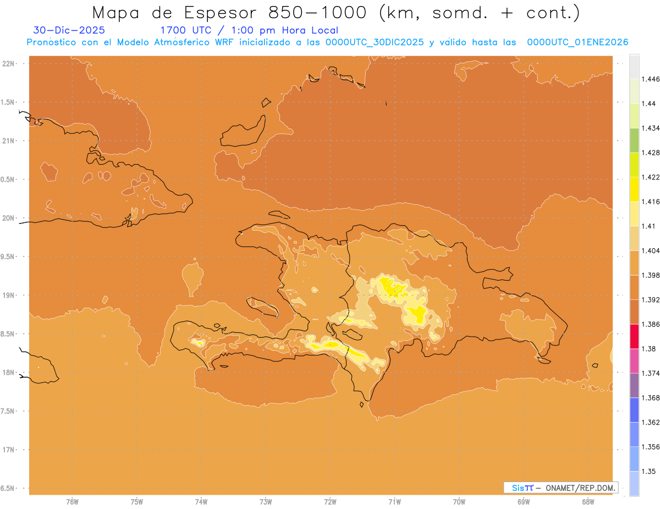Click the legend value 1.434

[x=651, y=128]
